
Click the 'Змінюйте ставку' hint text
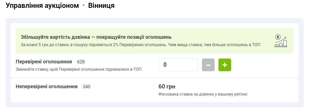pos(79,69)
